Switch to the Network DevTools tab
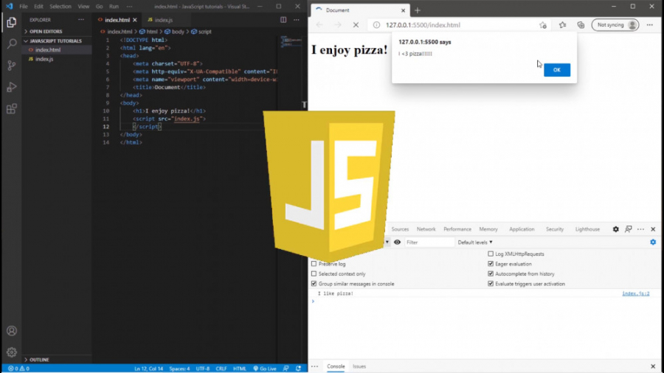The height and width of the screenshot is (373, 664). [x=426, y=229]
